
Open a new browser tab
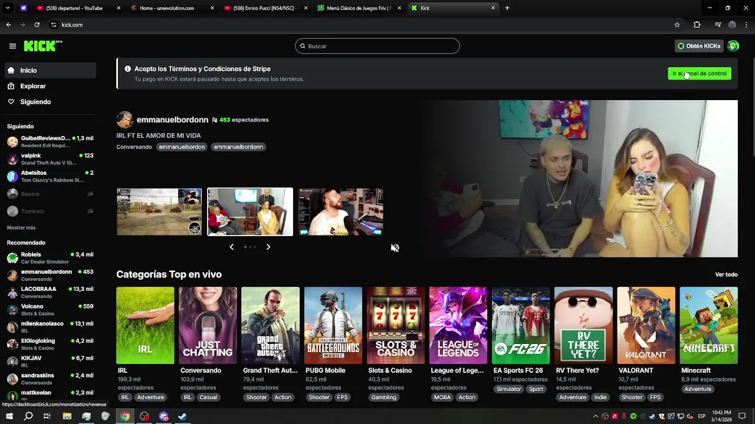click(507, 8)
